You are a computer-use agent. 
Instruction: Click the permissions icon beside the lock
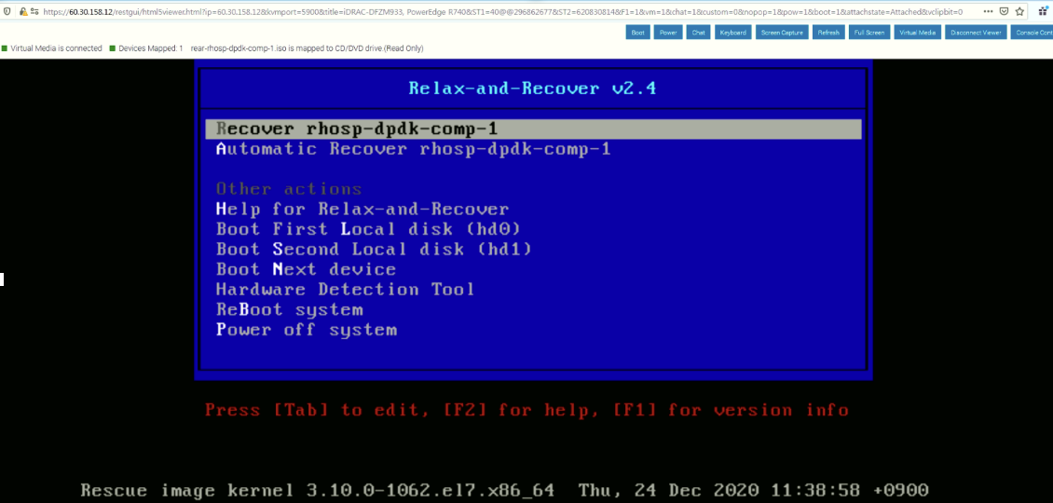(x=34, y=11)
